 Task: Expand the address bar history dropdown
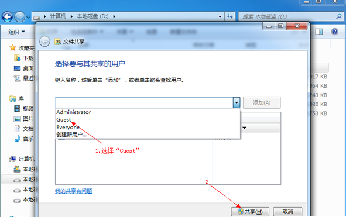click(x=220, y=16)
